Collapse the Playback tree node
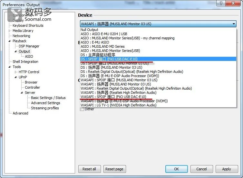This screenshot has width=243, height=178. point(9,41)
